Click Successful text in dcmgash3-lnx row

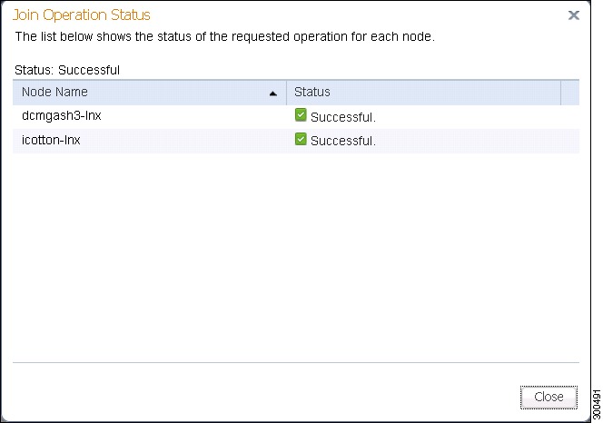343,117
